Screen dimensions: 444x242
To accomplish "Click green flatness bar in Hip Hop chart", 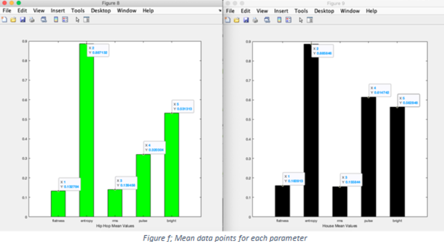I will (58, 204).
